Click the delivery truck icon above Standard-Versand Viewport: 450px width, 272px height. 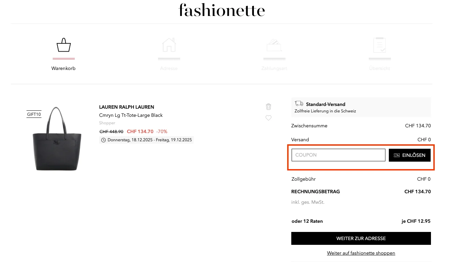[x=299, y=103]
